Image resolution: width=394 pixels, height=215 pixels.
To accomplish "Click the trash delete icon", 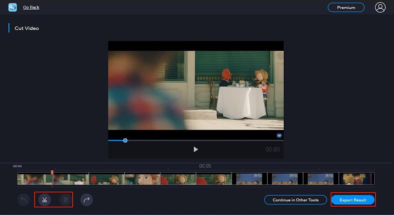I will [66, 200].
